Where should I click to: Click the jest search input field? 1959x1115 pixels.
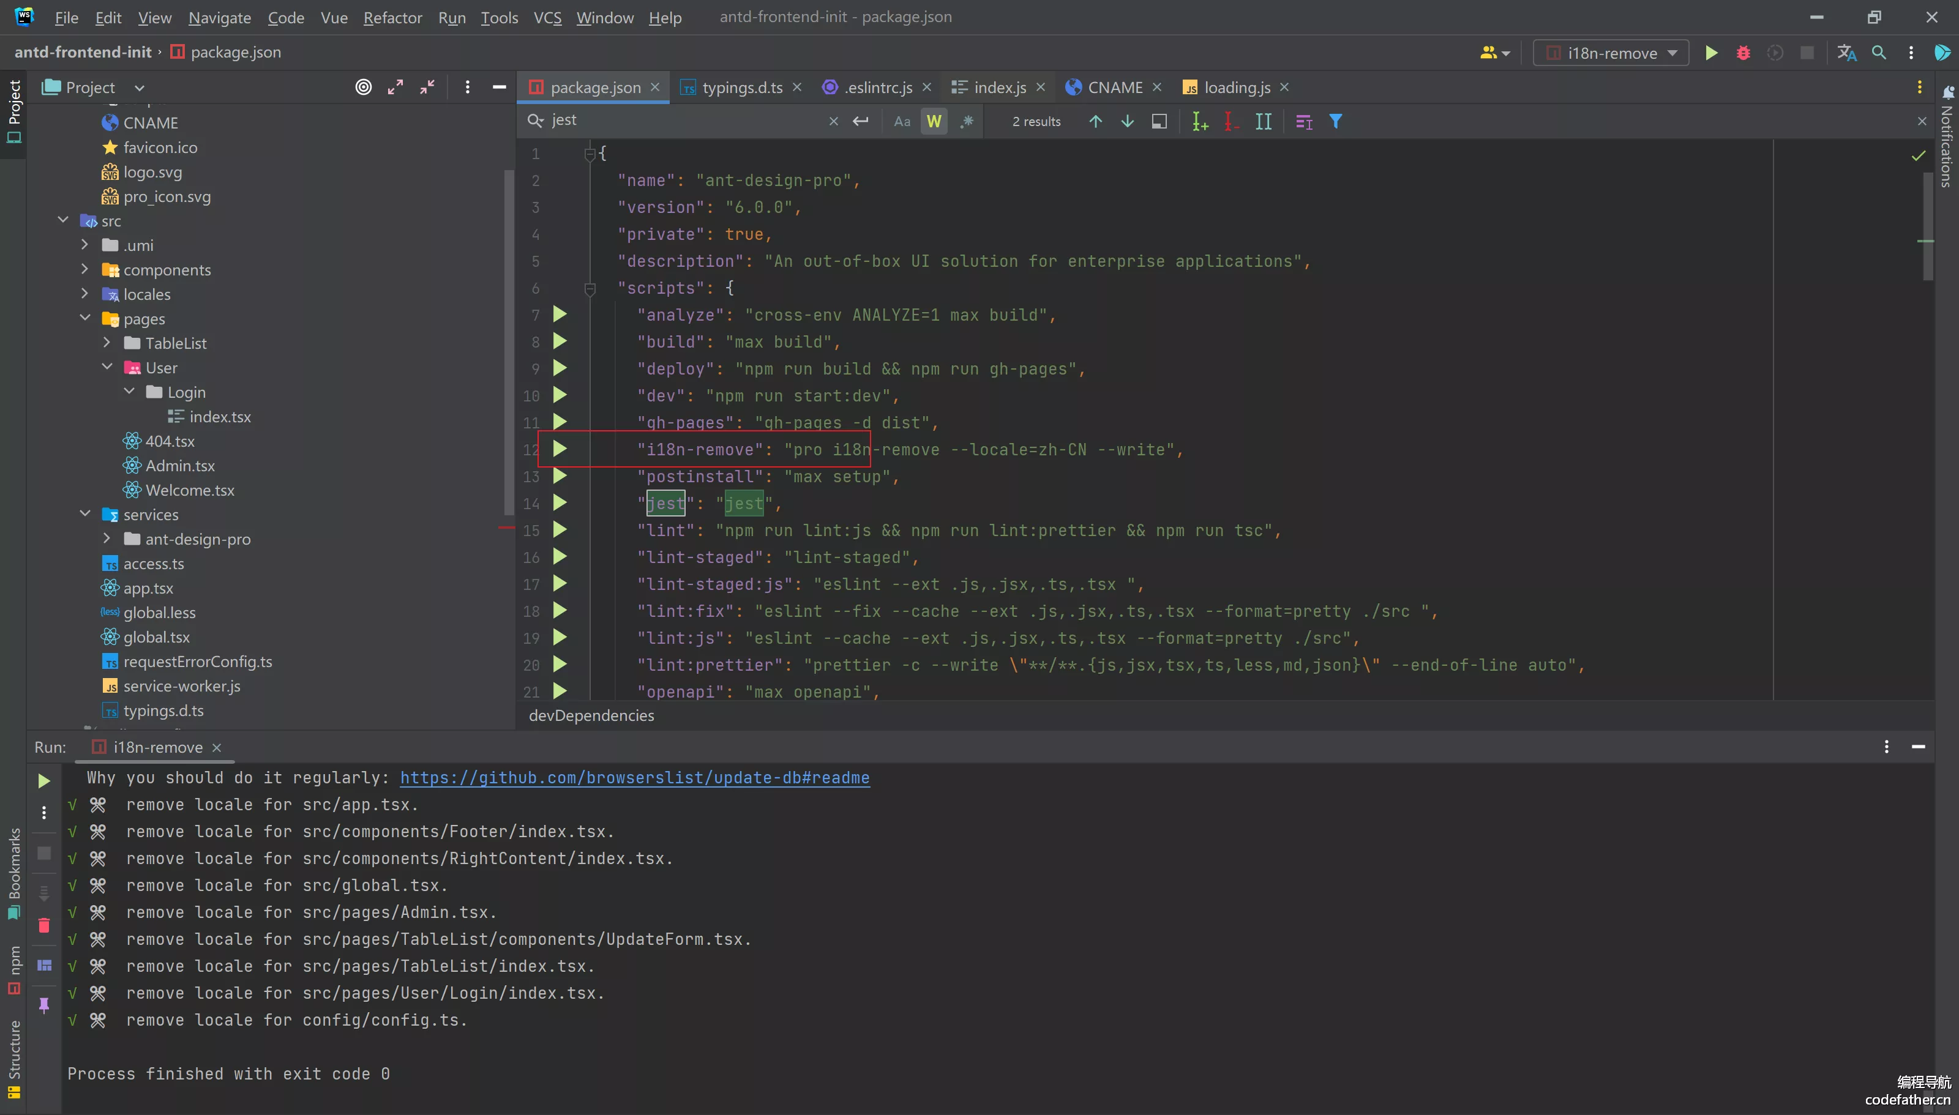click(x=686, y=120)
